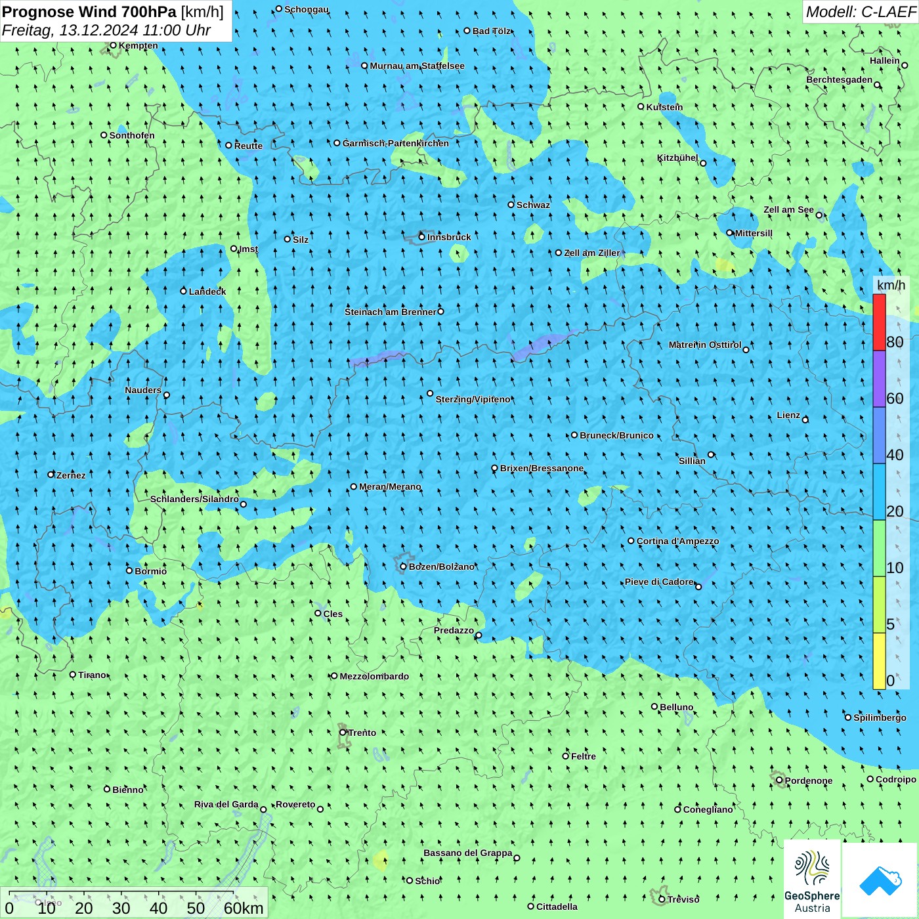
Task: Click the 'Rovereto' label
Action: (x=296, y=804)
